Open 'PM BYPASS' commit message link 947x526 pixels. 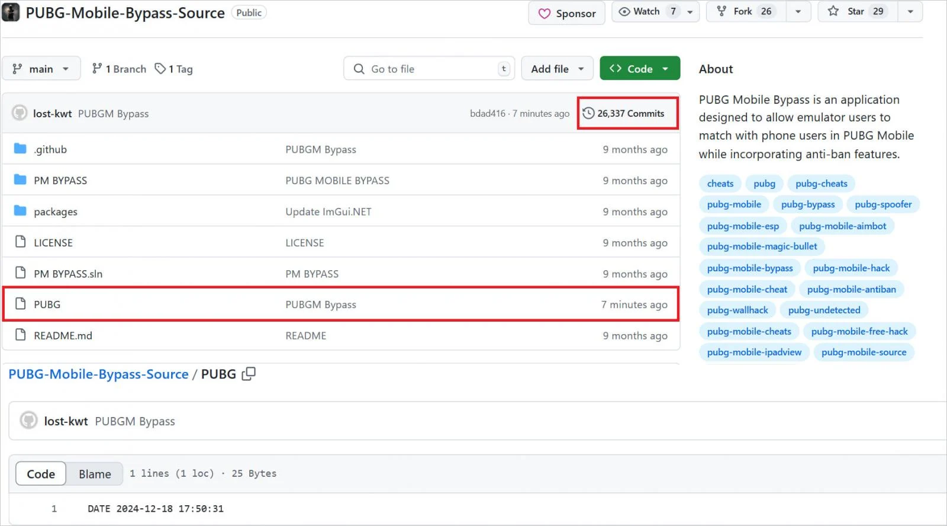[312, 274]
